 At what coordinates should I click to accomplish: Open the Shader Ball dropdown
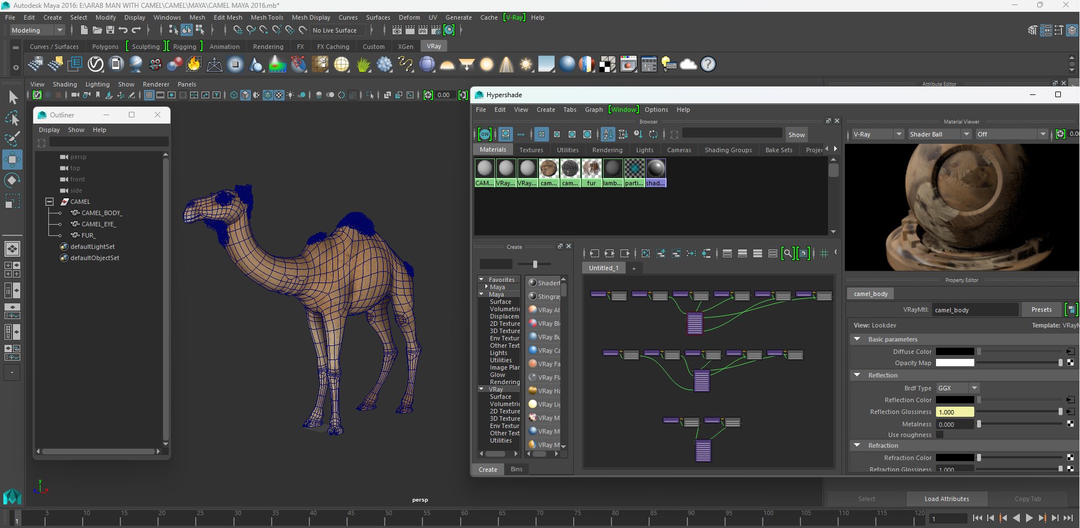pos(939,134)
